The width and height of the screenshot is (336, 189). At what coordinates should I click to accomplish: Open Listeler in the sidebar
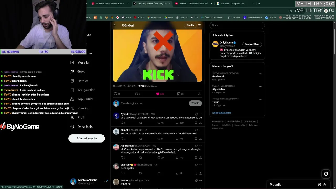(79, 81)
